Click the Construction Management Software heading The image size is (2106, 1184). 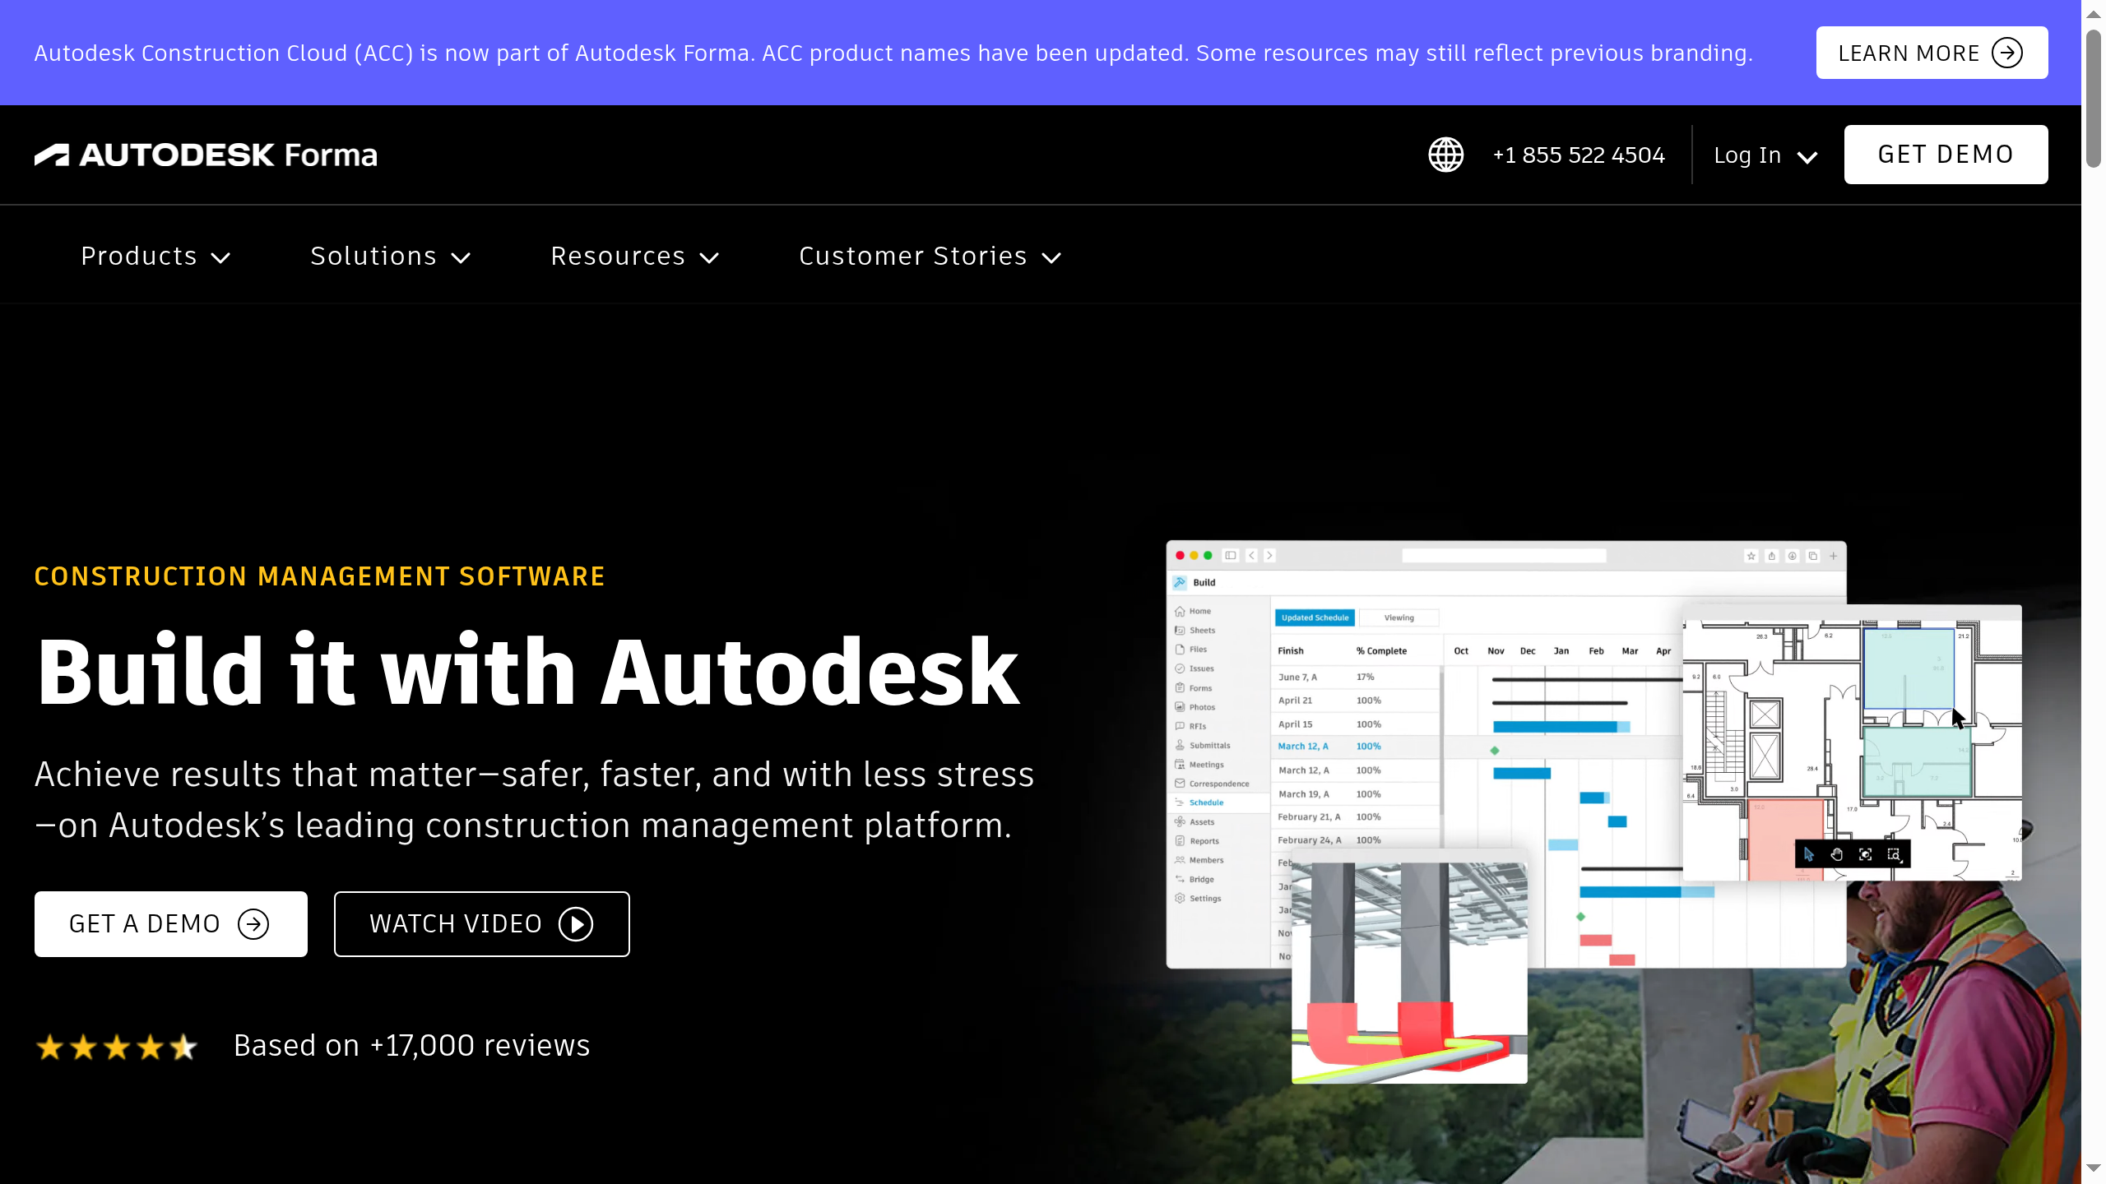[x=320, y=576]
